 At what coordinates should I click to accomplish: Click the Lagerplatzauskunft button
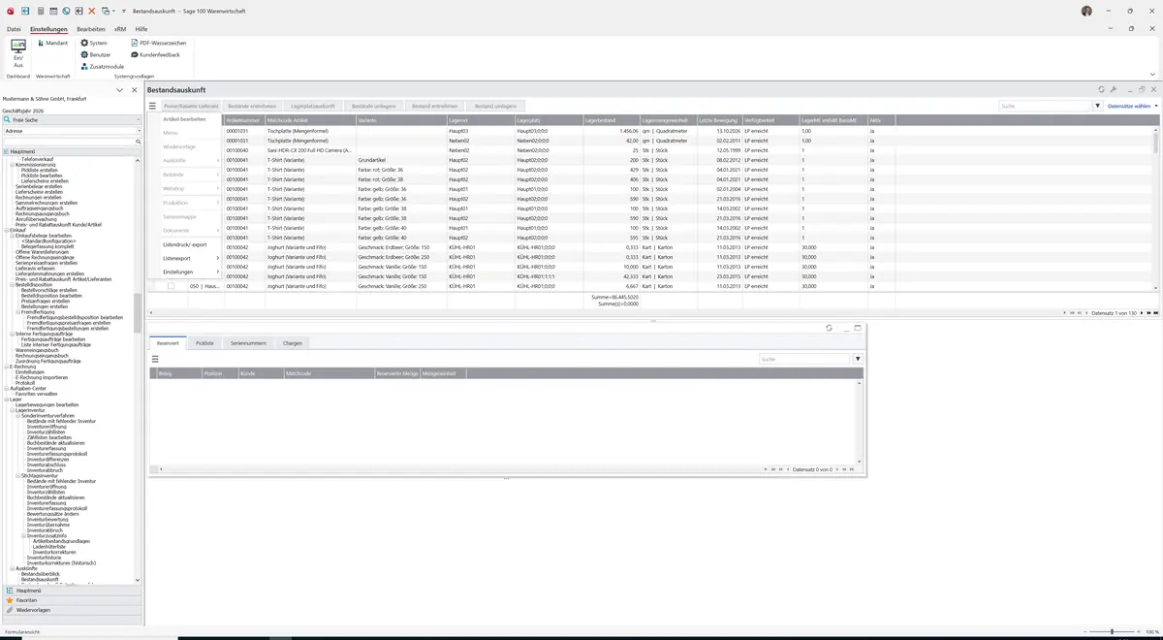tap(313, 106)
